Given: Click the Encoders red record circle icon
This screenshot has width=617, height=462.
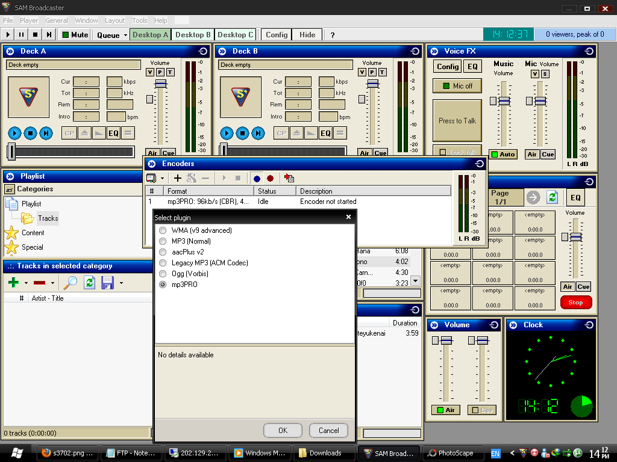Looking at the screenshot, I should (270, 179).
